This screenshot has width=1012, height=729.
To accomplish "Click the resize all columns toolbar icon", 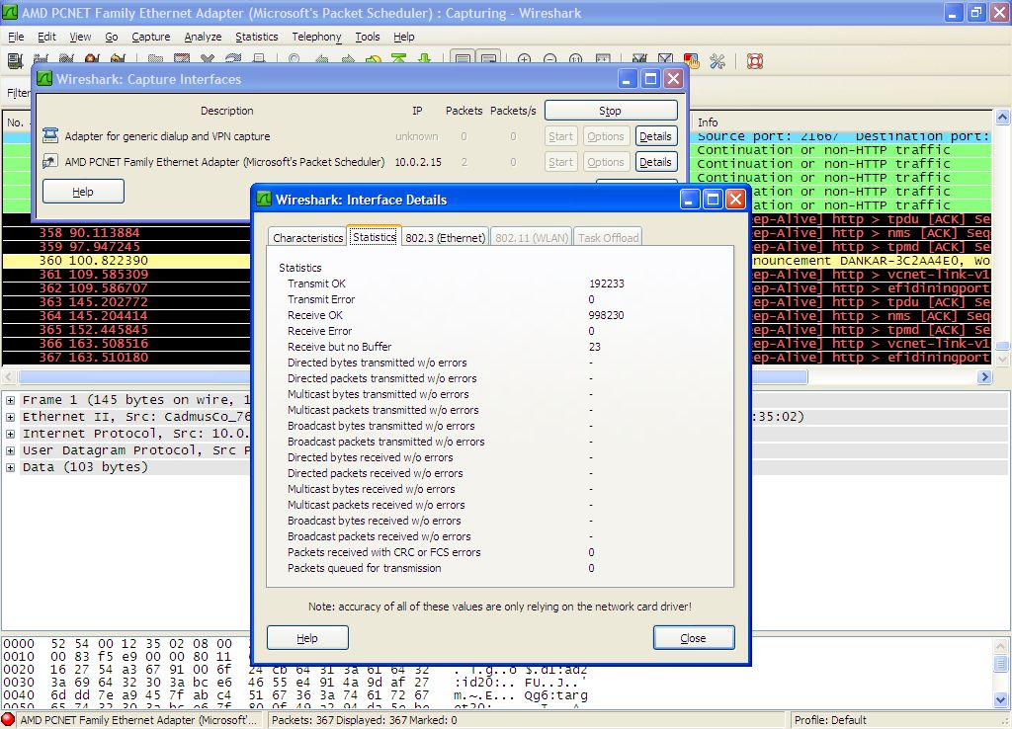I will click(602, 60).
